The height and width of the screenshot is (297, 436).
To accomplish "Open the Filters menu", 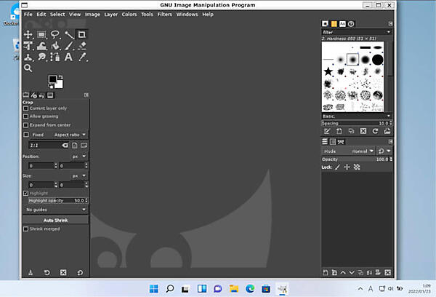I will pos(165,14).
